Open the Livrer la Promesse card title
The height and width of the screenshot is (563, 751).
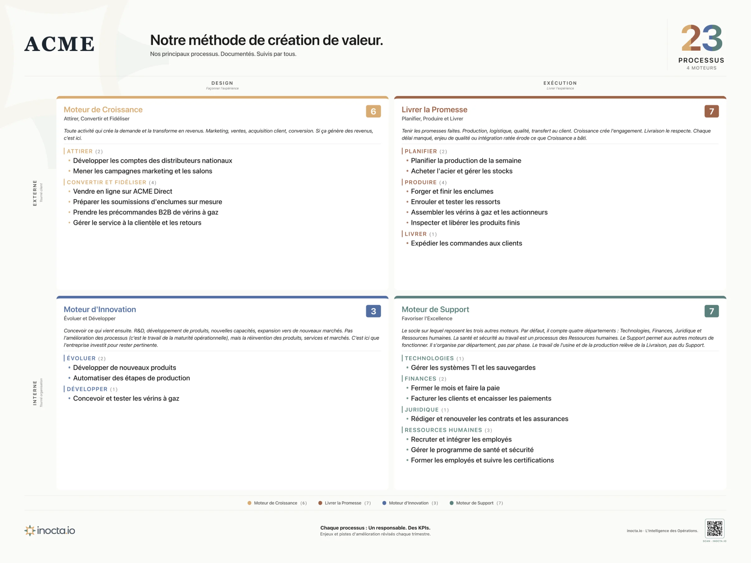pyautogui.click(x=434, y=109)
